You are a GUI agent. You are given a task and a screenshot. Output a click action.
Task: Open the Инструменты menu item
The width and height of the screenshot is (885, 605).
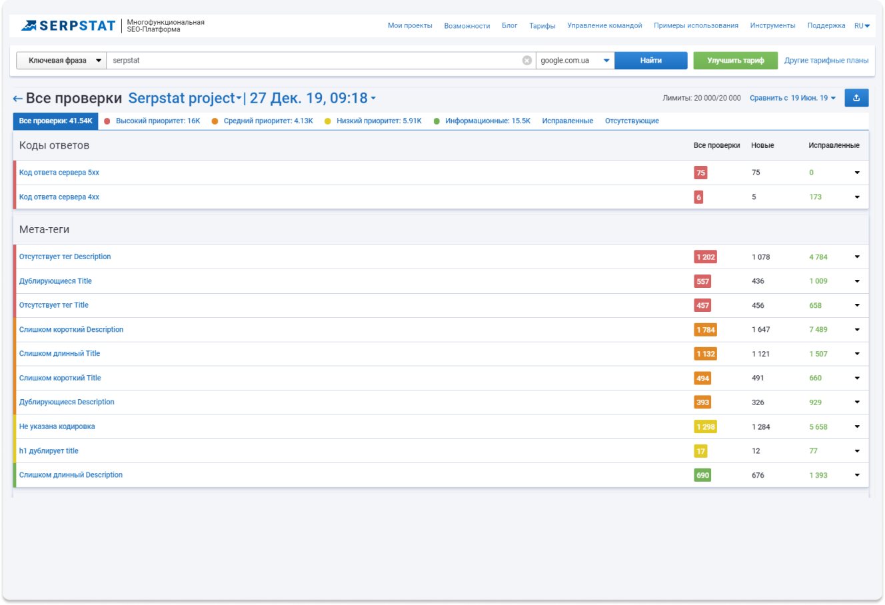772,26
